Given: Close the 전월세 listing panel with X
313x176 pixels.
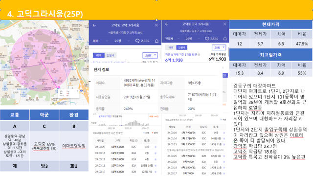Looking at the screenshot, I should pos(225,24).
